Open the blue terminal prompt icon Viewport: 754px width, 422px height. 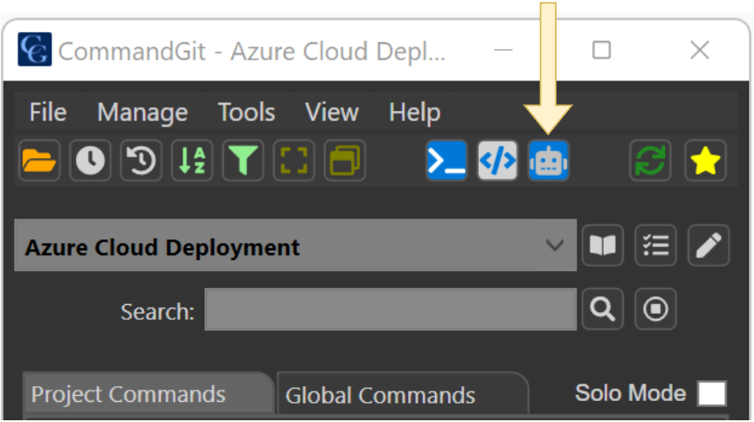[446, 161]
